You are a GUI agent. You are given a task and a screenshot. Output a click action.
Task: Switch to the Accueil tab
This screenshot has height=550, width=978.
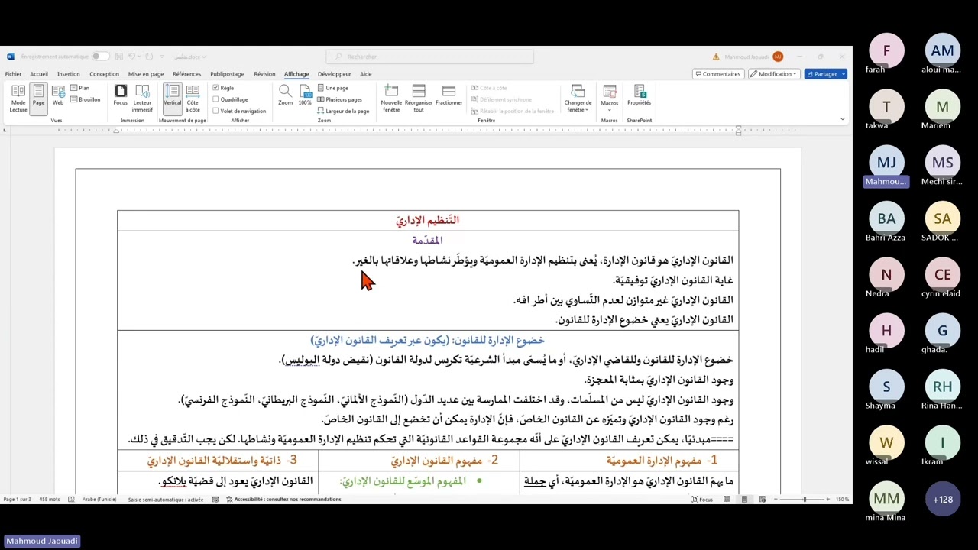coord(38,74)
